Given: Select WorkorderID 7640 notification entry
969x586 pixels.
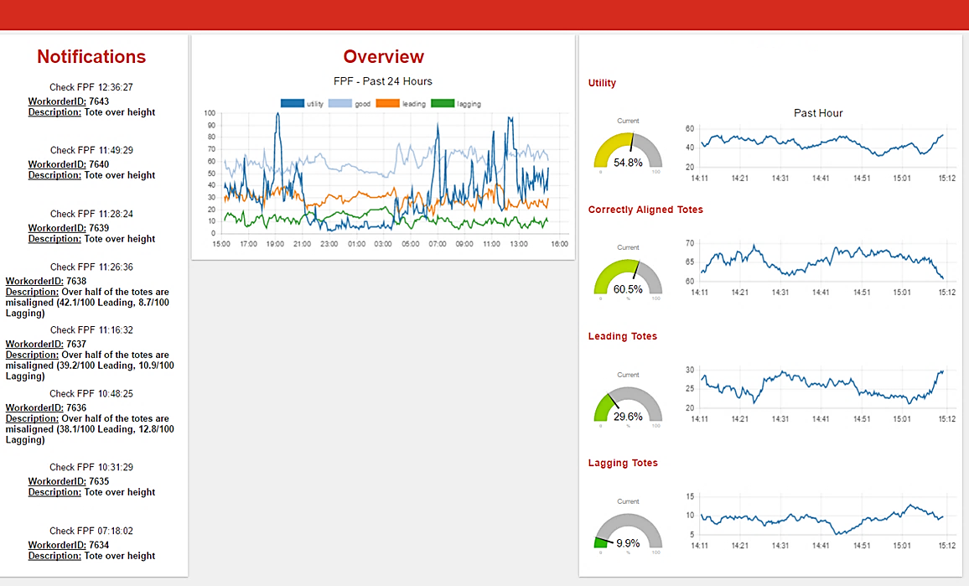Looking at the screenshot, I should (91, 164).
